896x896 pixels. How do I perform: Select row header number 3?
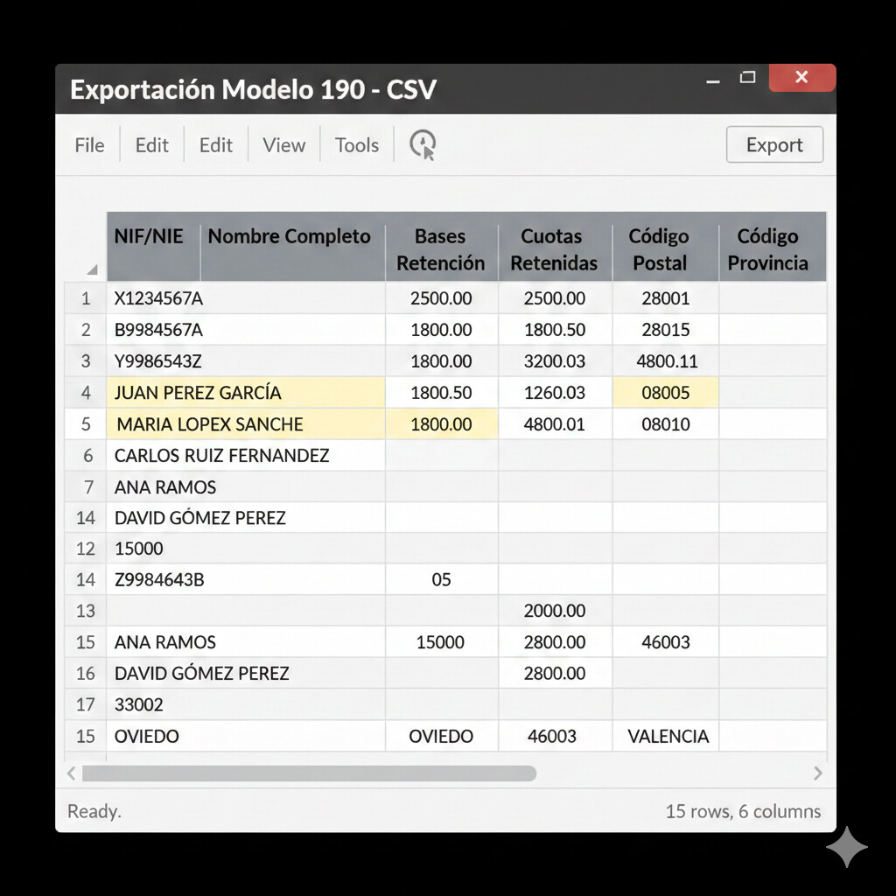pos(86,361)
